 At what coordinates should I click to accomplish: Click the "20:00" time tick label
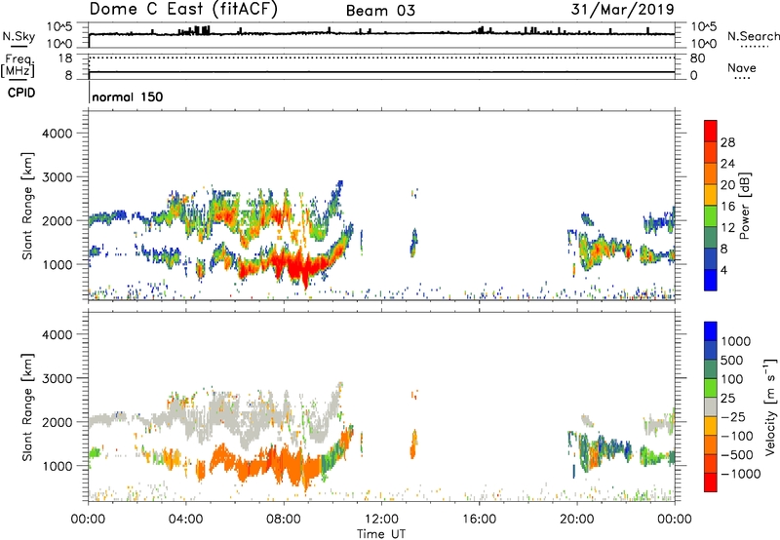click(577, 520)
